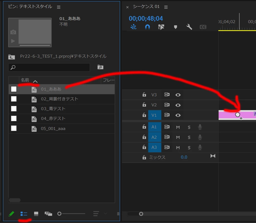256x223 pixels.
Task: Hide the V2 track output
Action: pyautogui.click(x=178, y=105)
